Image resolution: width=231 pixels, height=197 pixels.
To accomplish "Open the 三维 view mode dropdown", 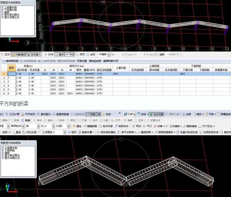I will point(135,114).
